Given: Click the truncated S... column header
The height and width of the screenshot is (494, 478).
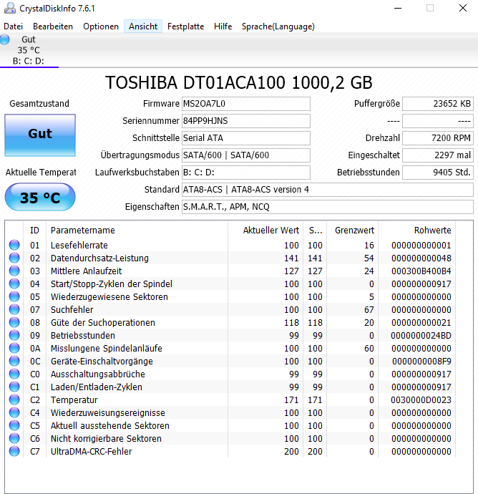Looking at the screenshot, I should tap(315, 231).
